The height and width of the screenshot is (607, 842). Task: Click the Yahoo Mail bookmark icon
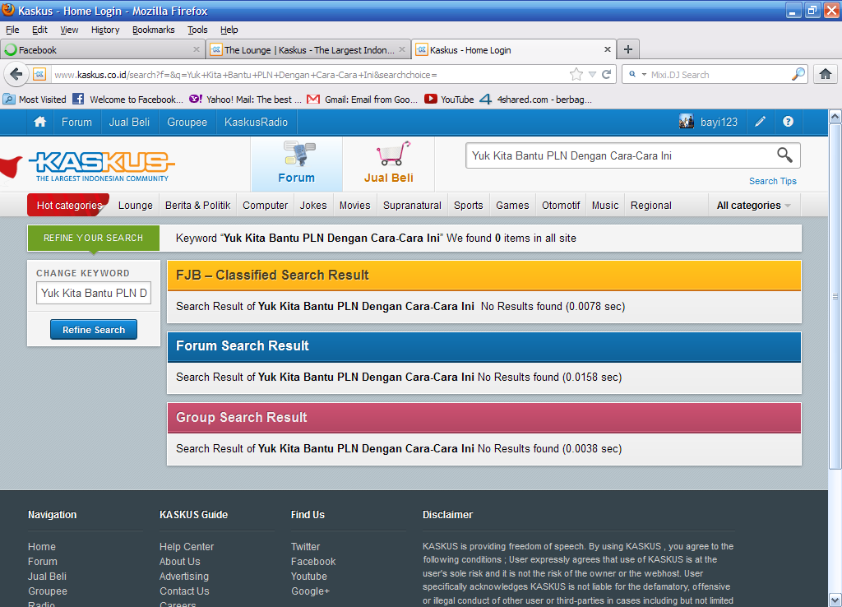tap(196, 99)
